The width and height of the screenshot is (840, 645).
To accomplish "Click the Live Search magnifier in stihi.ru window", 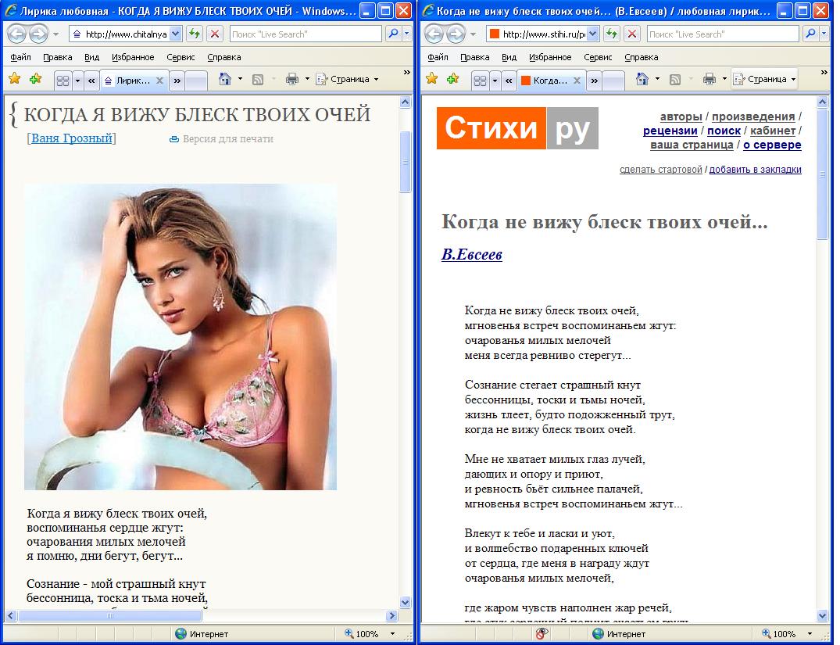I will [x=810, y=34].
